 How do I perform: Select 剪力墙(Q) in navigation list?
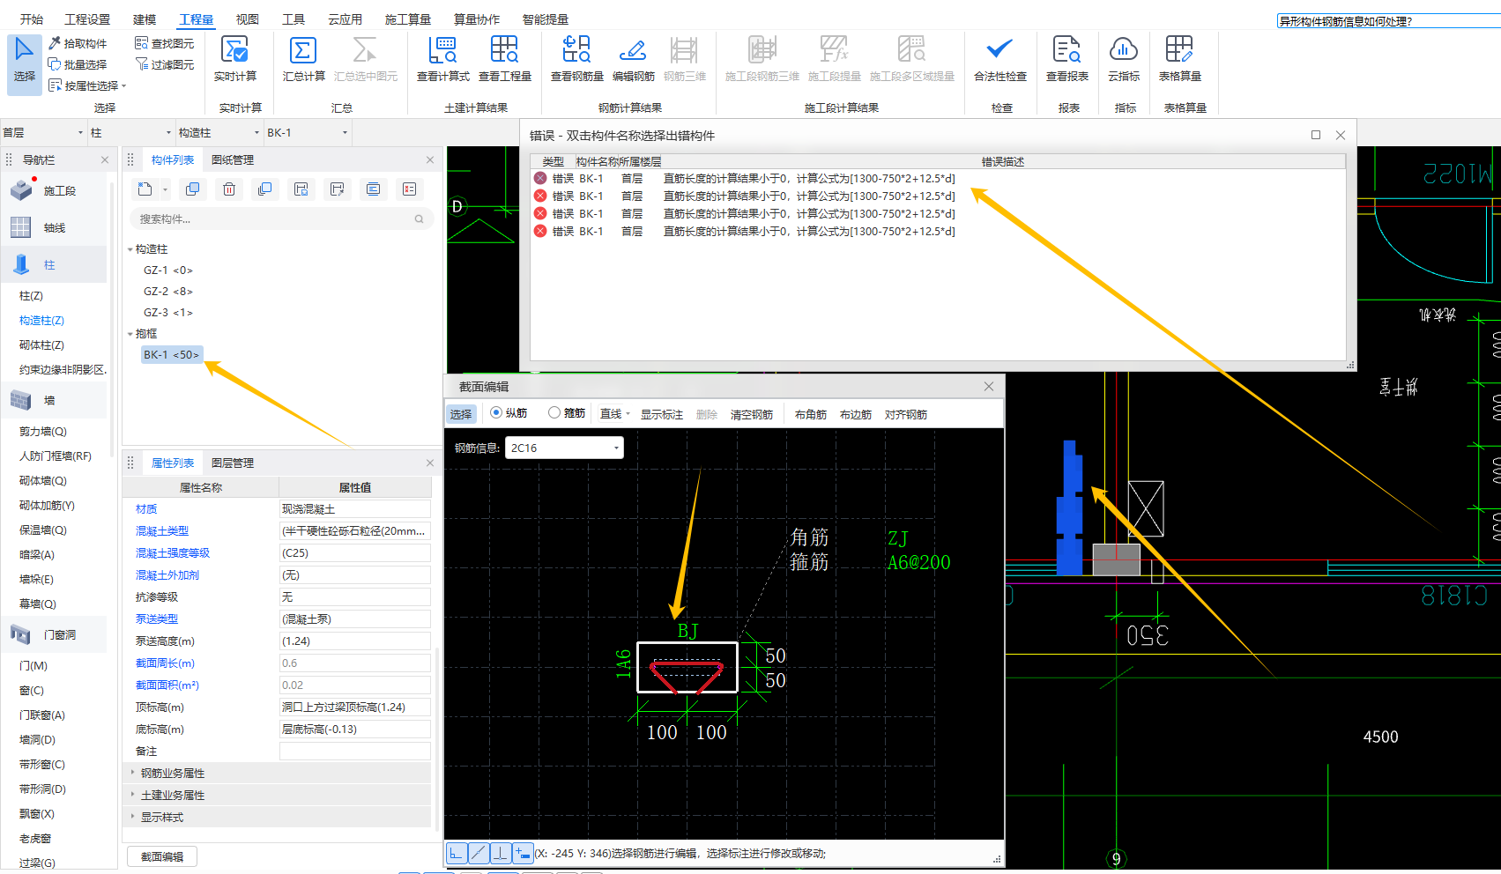click(x=43, y=432)
